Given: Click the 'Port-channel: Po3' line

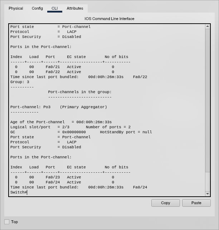Looking at the screenshot, I should pyautogui.click(x=58, y=107).
